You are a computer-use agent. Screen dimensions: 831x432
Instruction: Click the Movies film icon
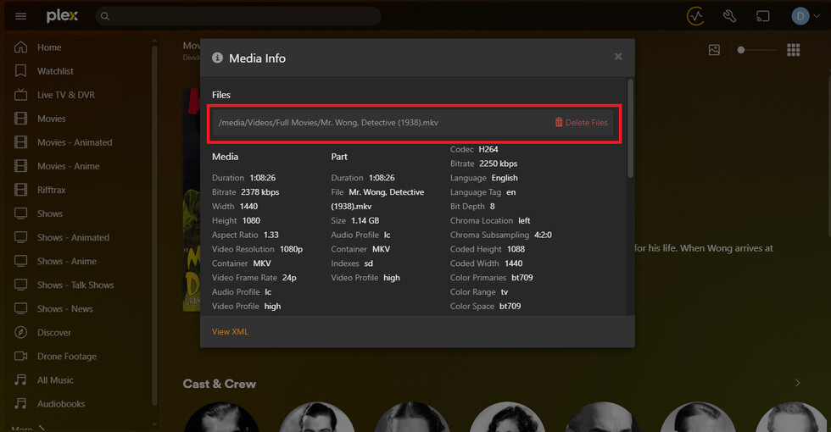pyautogui.click(x=20, y=119)
